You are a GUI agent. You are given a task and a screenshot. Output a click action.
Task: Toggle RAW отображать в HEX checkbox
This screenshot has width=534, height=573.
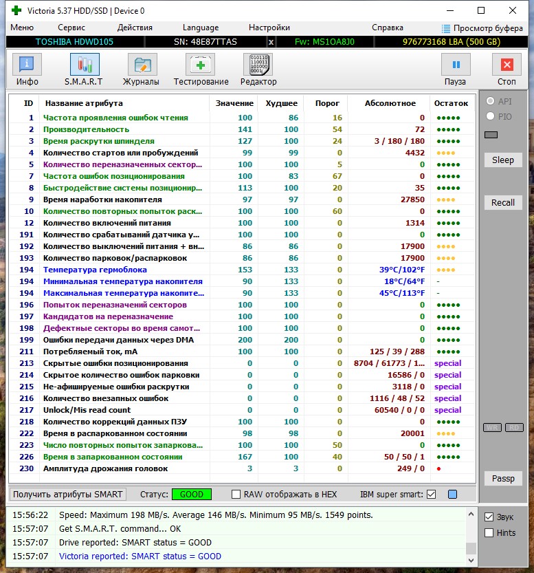(236, 495)
